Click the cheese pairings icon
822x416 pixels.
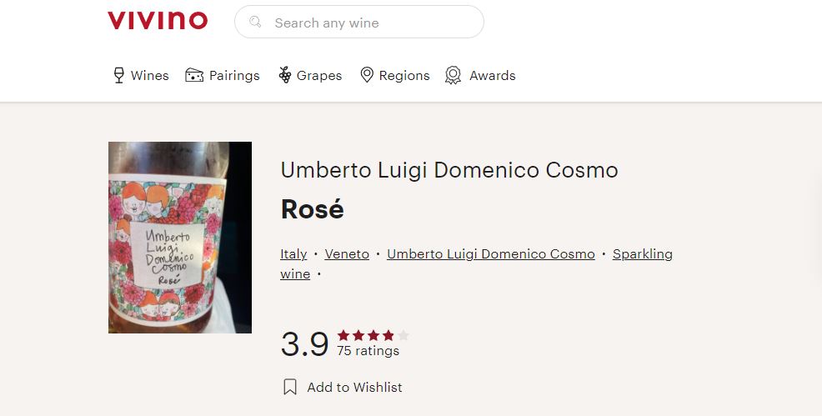tap(194, 76)
